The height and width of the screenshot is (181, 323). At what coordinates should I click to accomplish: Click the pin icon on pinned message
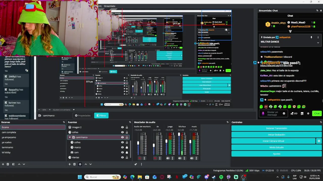pos(311,37)
